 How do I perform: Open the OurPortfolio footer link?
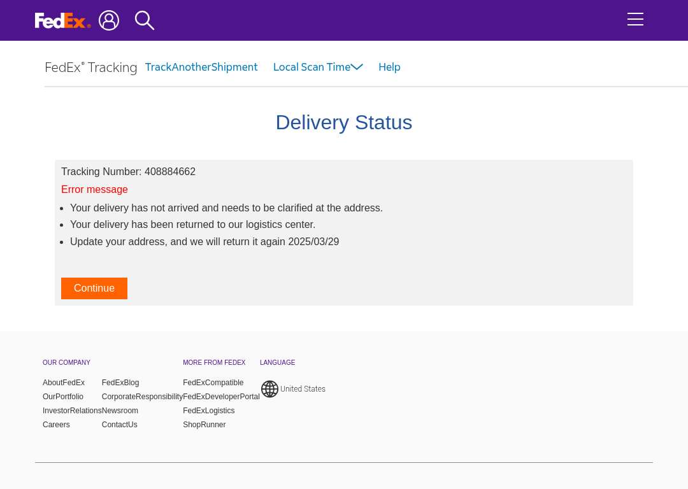pos(62,397)
